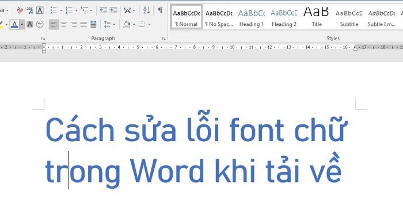Screen dimensions: 403x216
Task: Click the word "khi" in the document
Action: point(235,170)
